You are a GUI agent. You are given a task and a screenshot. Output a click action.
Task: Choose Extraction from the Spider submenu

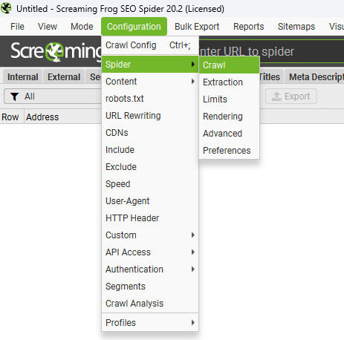tap(229, 82)
